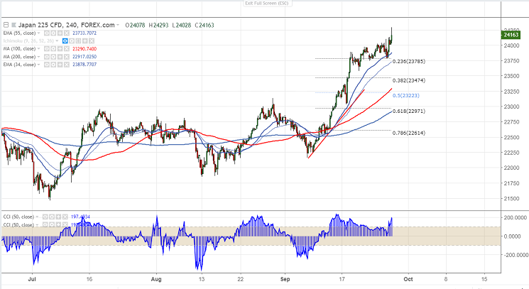529x289 pixels.
Task: Remove the Ichimoku indicator with its X icon
Action: pyautogui.click(x=92, y=40)
